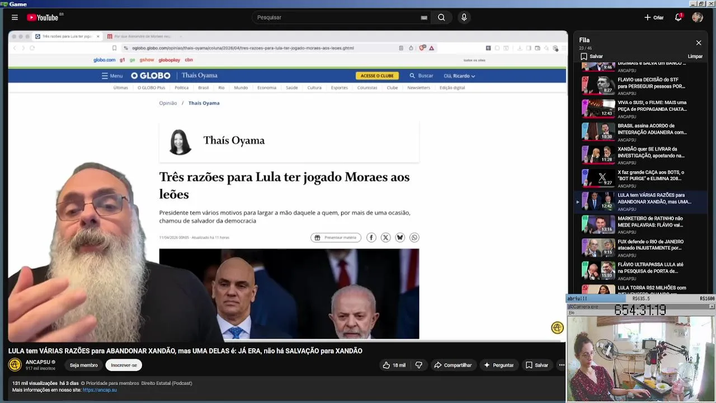
Task: Save the video to a playlist
Action: click(536, 365)
